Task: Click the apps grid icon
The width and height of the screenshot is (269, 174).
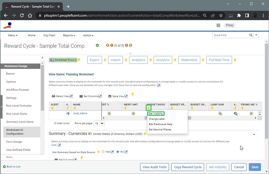Action: pos(218,26)
